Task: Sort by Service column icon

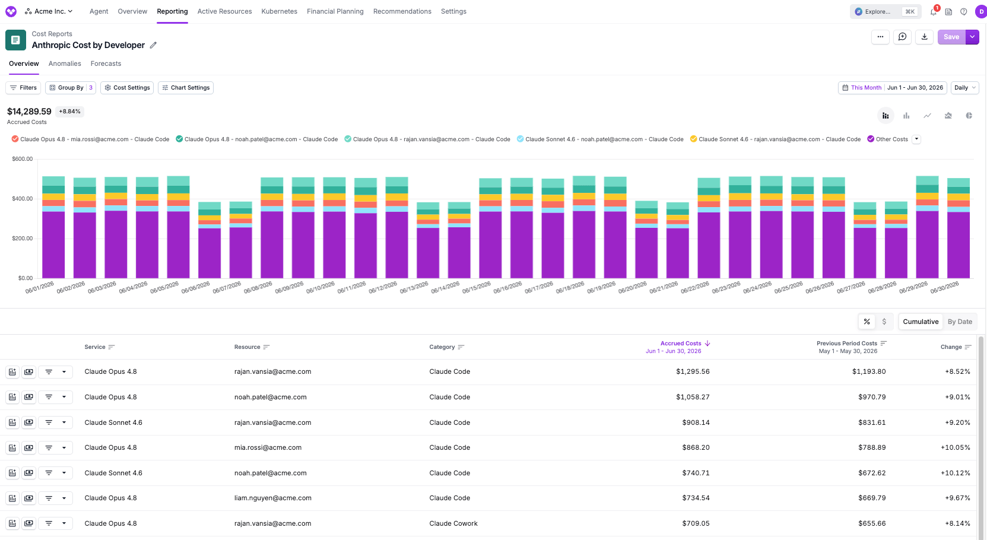Action: pos(112,347)
